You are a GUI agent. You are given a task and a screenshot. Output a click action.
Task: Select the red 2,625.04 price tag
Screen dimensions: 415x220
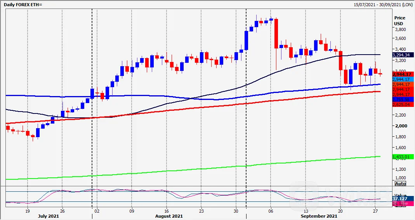(x=401, y=105)
